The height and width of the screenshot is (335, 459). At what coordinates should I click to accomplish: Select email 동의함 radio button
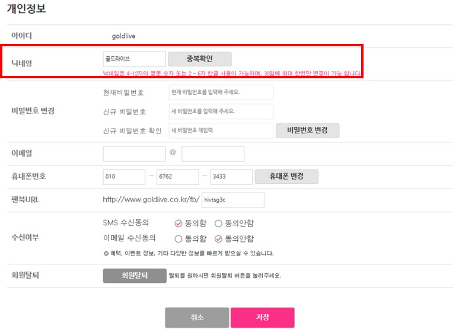(179, 239)
